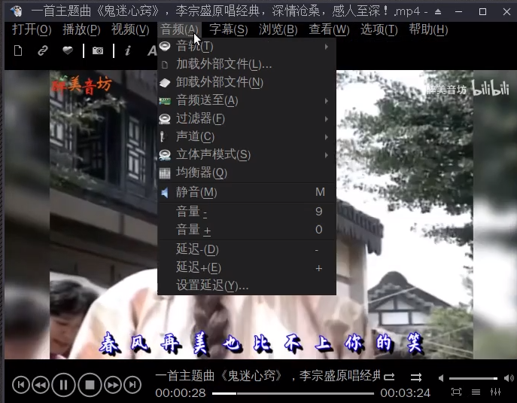Click the volume slider bar
Image resolution: width=517 pixels, height=403 pixels.
coord(473,378)
